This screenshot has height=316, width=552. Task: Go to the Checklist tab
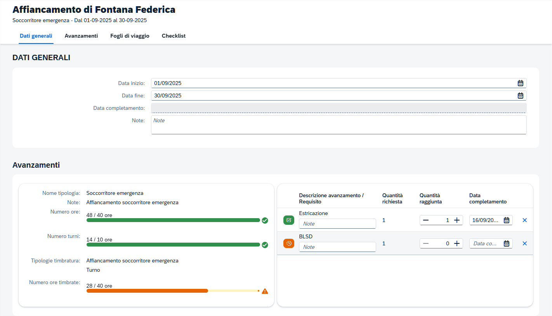(x=174, y=36)
